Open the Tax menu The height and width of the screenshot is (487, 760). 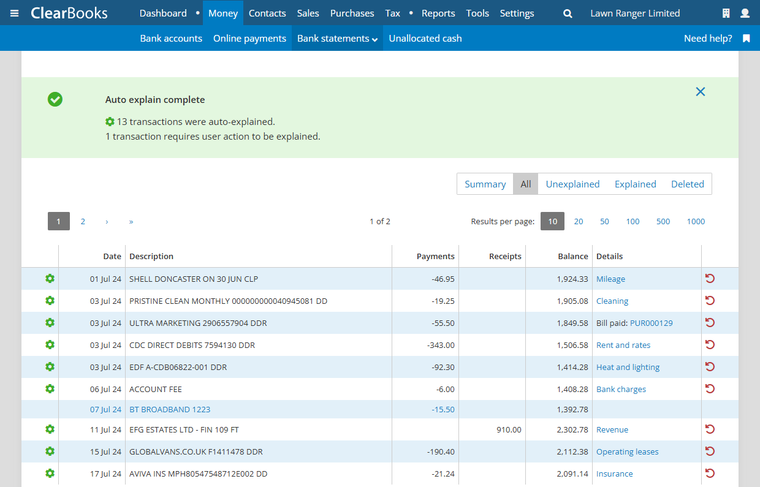[x=393, y=13]
